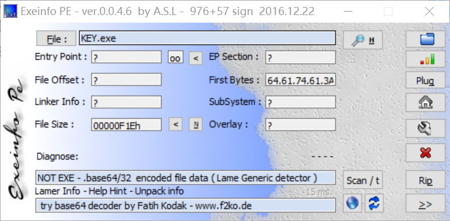Viewport: 450px width, 221px height.
Task: Click the File Size field 00000F1Eh
Action: pos(126,125)
